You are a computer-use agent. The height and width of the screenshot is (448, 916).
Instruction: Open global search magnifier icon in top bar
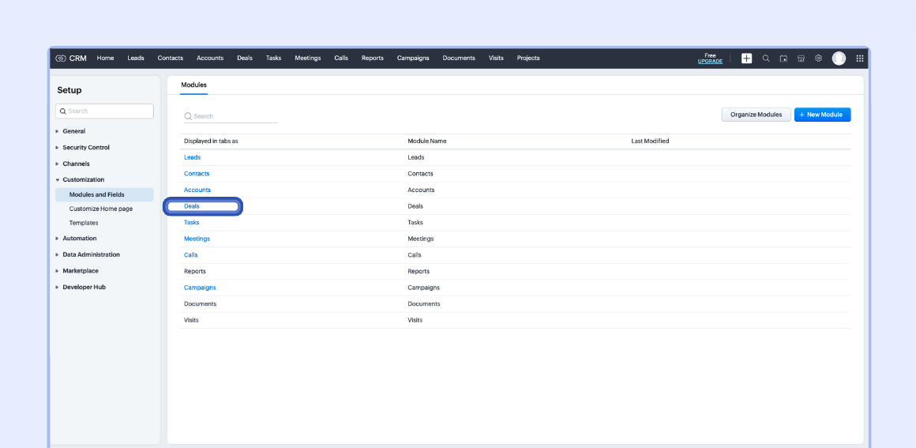click(766, 58)
